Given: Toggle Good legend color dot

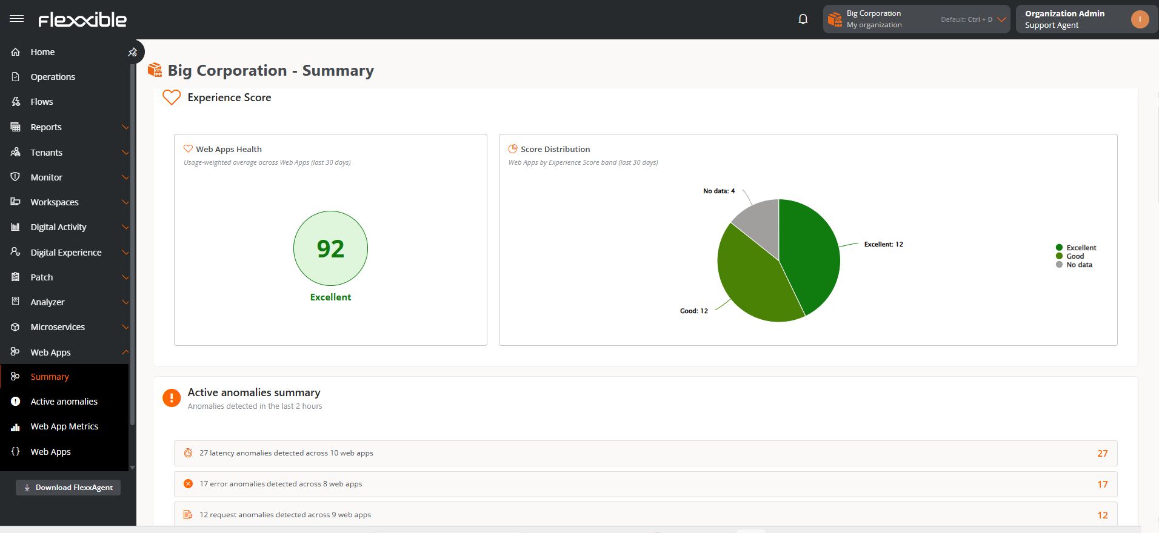Looking at the screenshot, I should (x=1059, y=256).
